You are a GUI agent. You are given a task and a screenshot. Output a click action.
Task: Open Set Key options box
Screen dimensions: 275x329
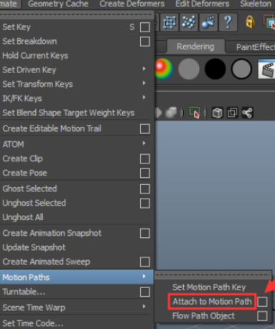tap(145, 27)
